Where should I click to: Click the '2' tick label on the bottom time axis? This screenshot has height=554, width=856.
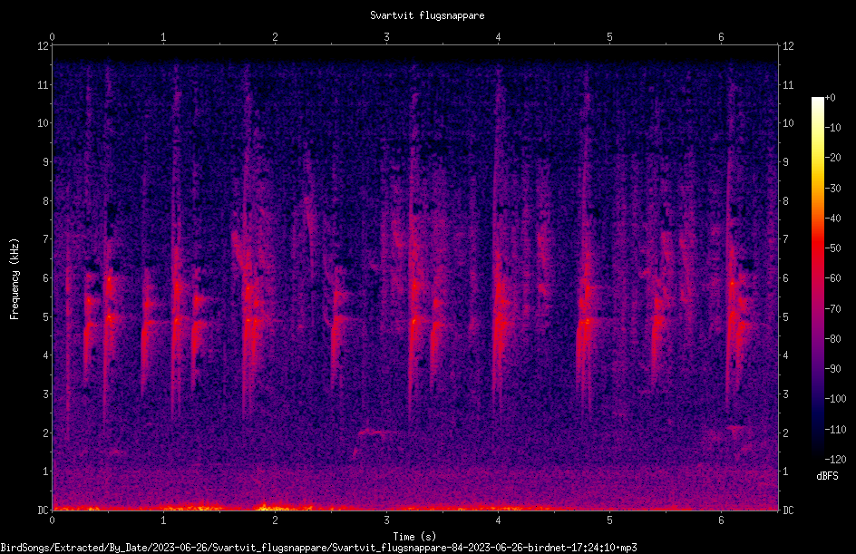coord(275,520)
